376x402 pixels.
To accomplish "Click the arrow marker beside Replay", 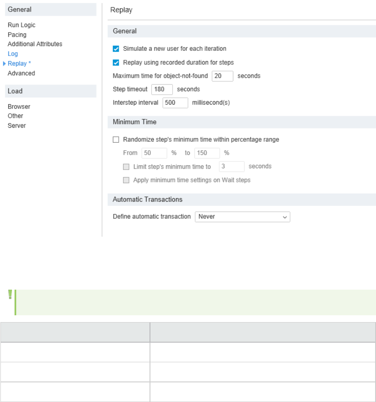I will (4, 64).
